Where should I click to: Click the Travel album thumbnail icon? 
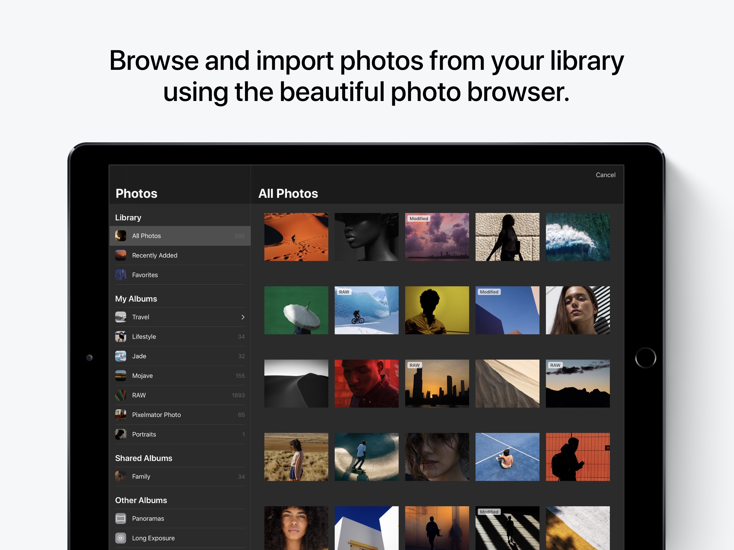[120, 317]
